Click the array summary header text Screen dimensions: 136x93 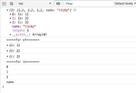coord(40,10)
